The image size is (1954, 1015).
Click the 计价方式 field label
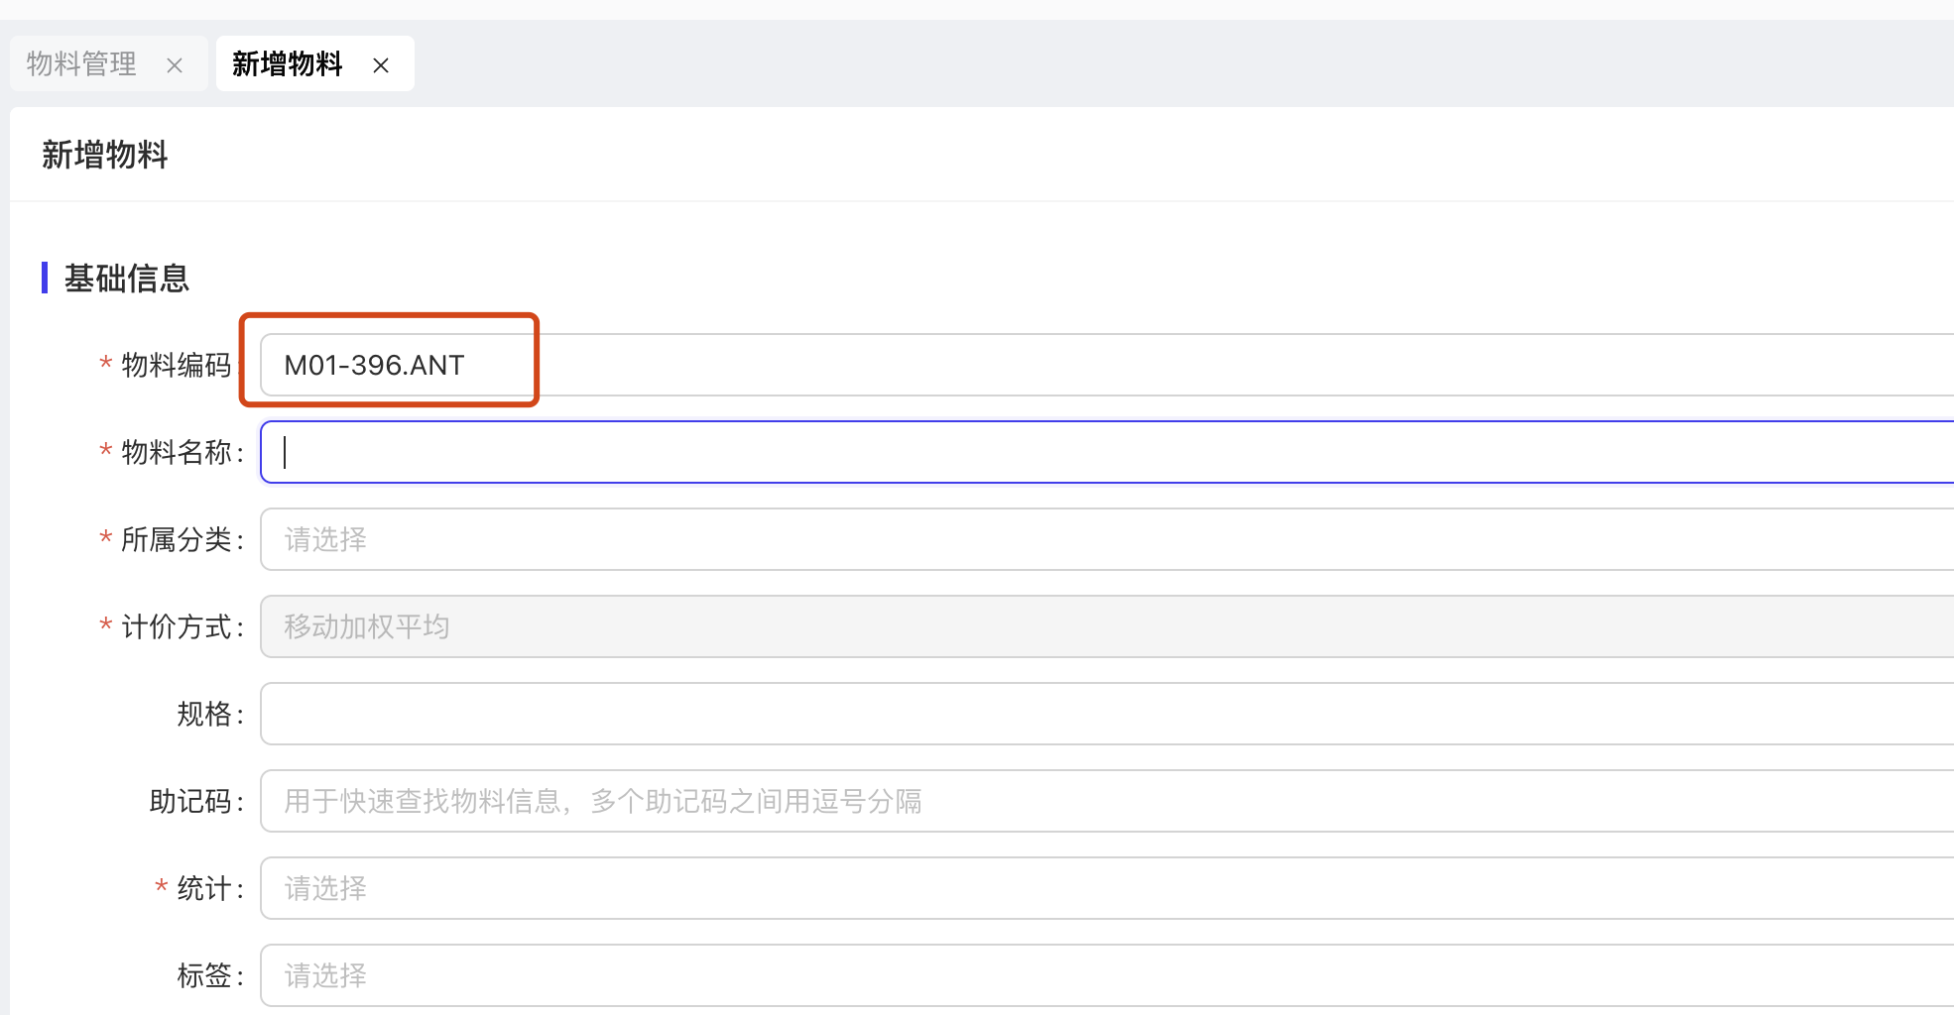click(176, 626)
